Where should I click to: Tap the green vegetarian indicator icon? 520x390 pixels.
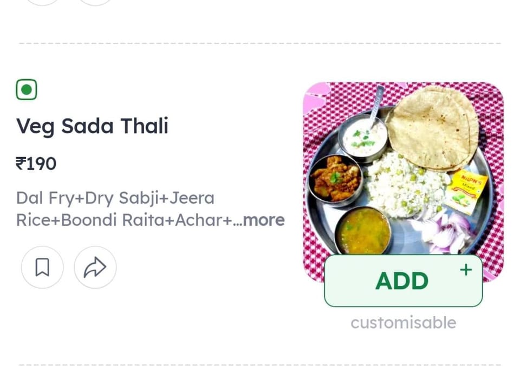pos(27,89)
